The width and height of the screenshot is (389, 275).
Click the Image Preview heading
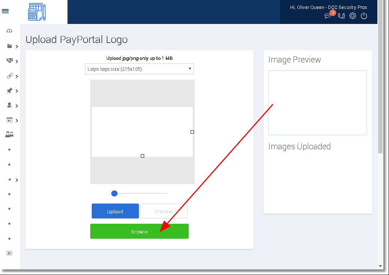click(x=295, y=60)
